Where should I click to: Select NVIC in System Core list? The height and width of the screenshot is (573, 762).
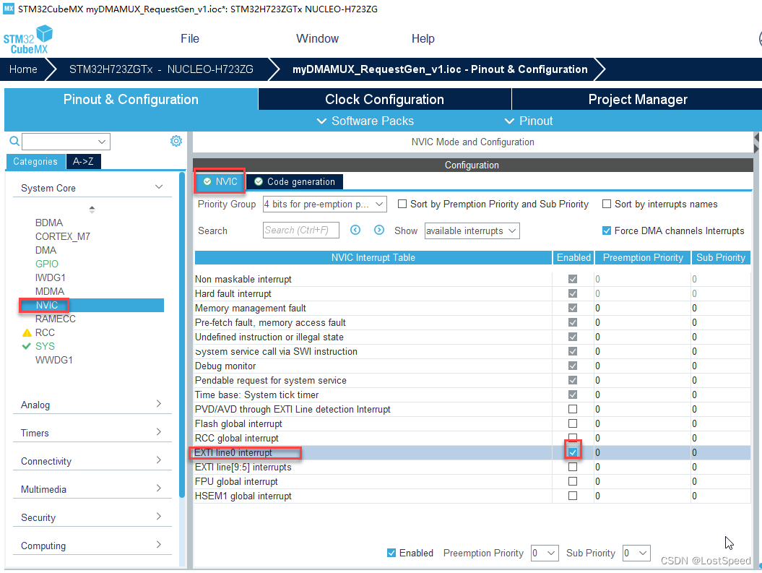(47, 305)
